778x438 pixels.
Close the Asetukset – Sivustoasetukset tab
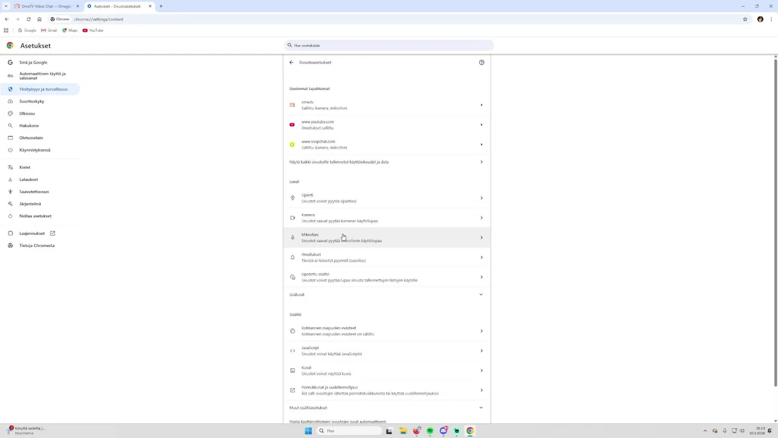click(150, 6)
